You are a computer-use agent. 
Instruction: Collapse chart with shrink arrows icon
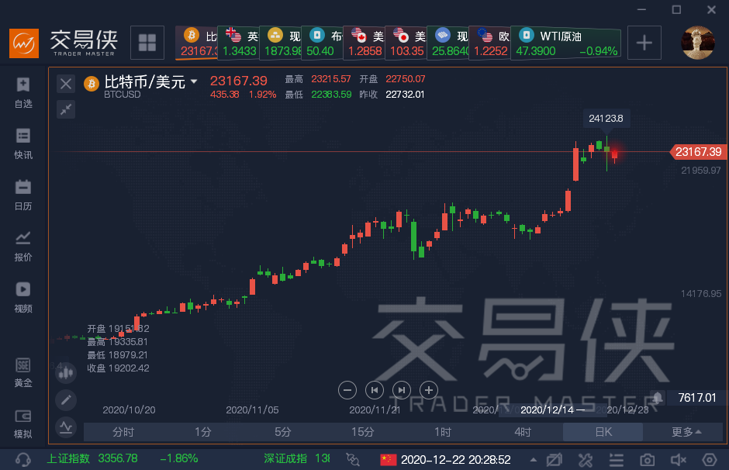click(x=66, y=109)
